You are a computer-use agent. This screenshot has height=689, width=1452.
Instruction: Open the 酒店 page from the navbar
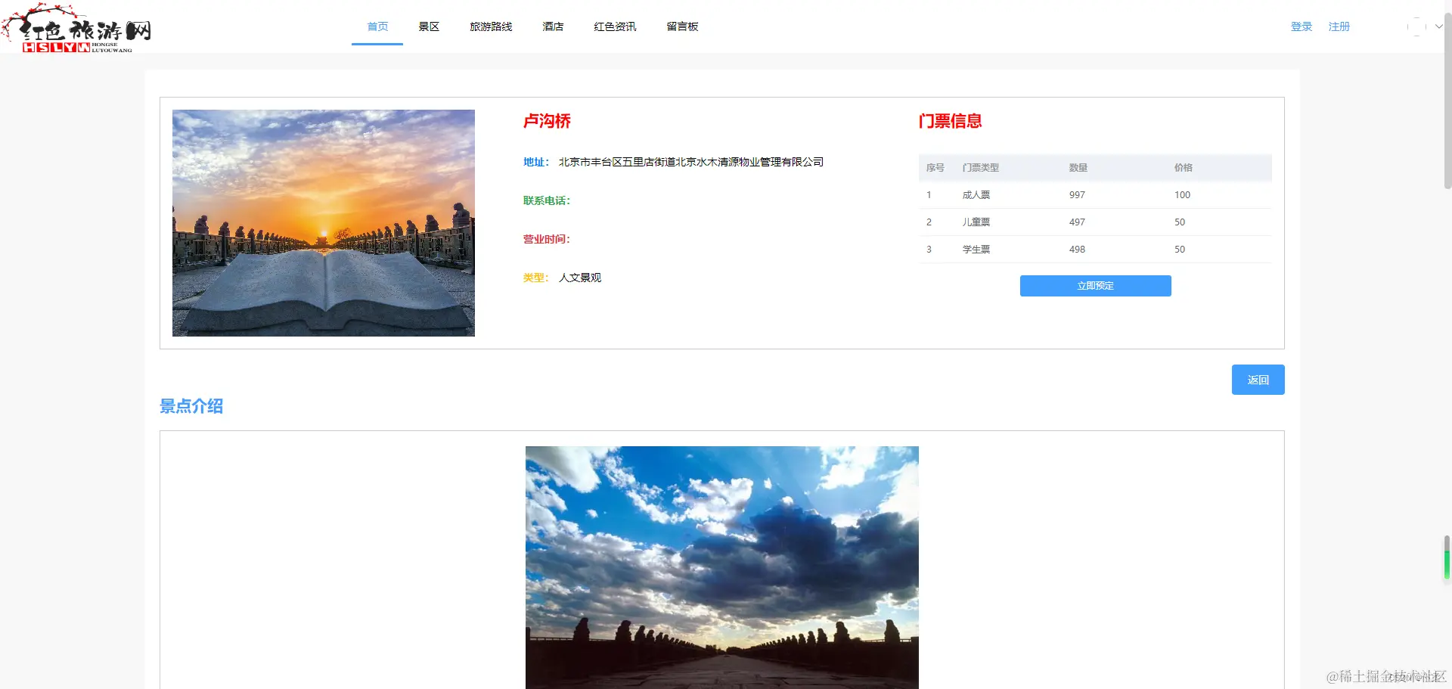(553, 26)
